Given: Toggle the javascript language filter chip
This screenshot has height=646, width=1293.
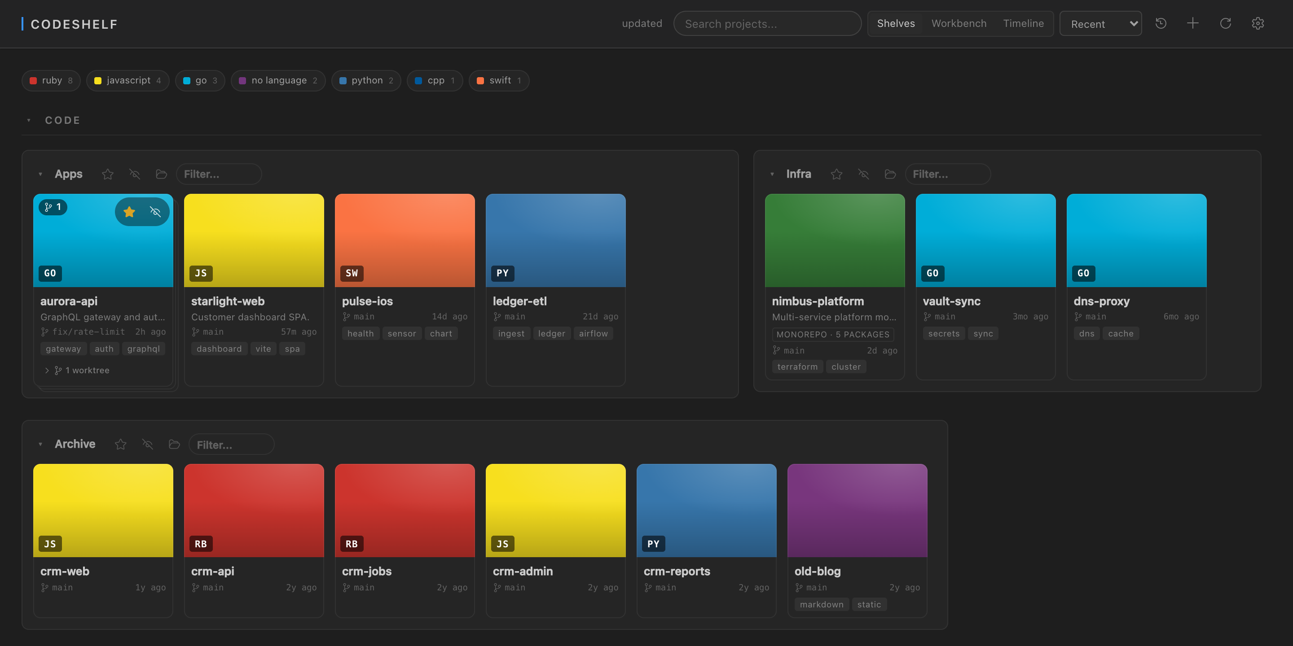Looking at the screenshot, I should [128, 80].
